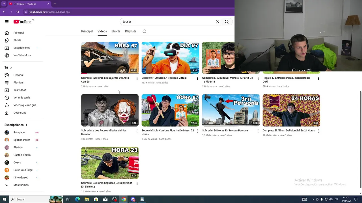This screenshot has height=203, width=362.
Task: Expand Mostrar más subscriptions
Action: 21,185
